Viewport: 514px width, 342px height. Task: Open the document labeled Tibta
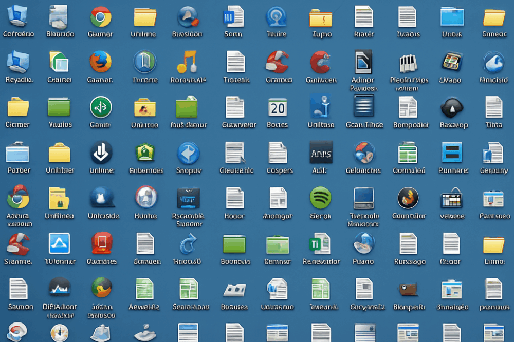(x=493, y=107)
